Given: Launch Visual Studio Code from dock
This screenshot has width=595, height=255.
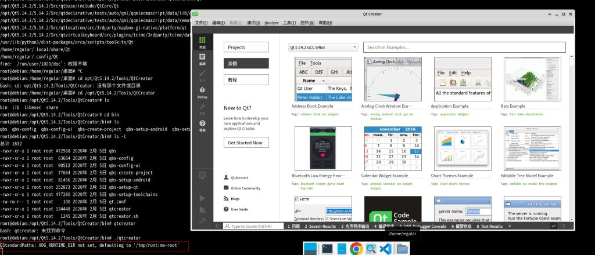Looking at the screenshot, I should [x=384, y=249].
